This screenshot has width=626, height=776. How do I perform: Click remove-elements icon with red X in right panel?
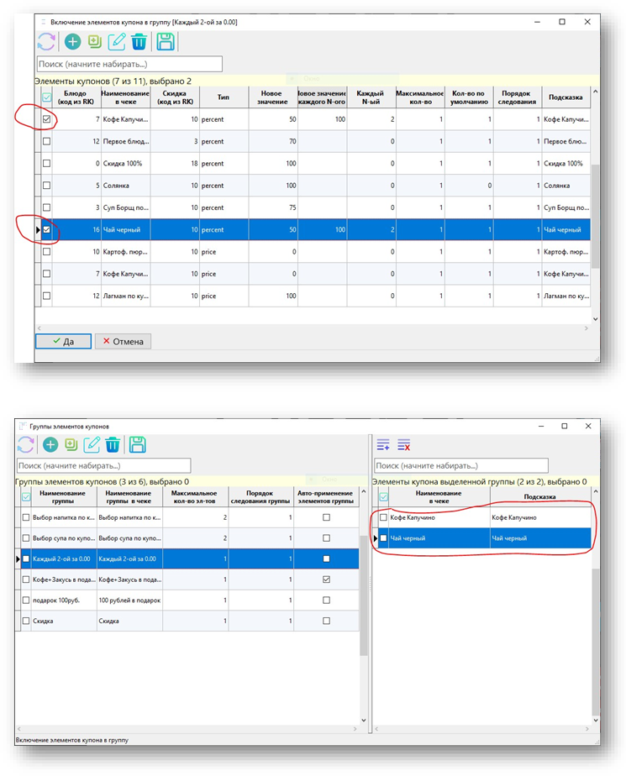point(403,444)
